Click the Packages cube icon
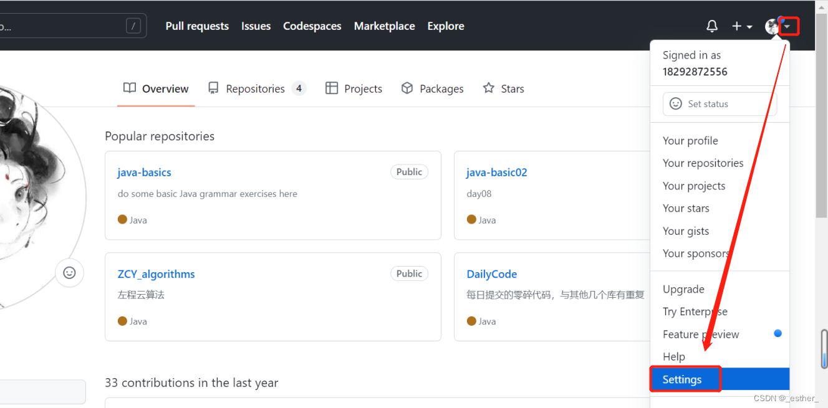 tap(407, 88)
